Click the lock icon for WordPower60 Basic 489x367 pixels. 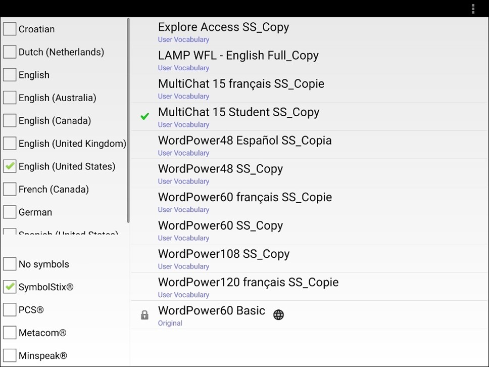[144, 315]
